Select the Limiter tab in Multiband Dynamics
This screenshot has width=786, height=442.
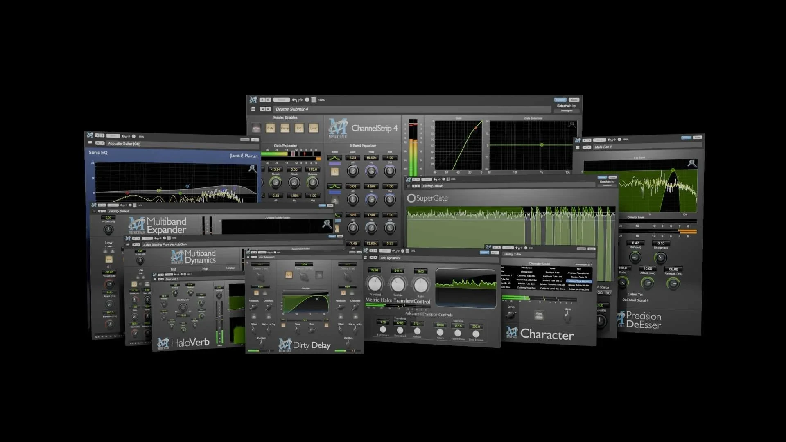point(230,268)
